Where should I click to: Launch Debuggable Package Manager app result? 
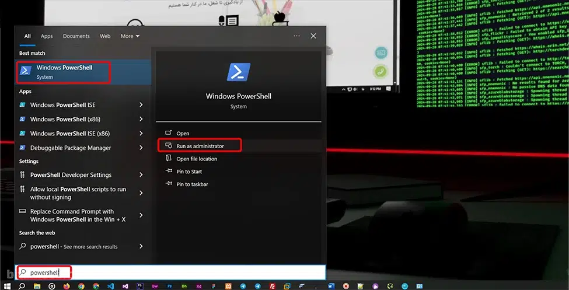pos(70,148)
